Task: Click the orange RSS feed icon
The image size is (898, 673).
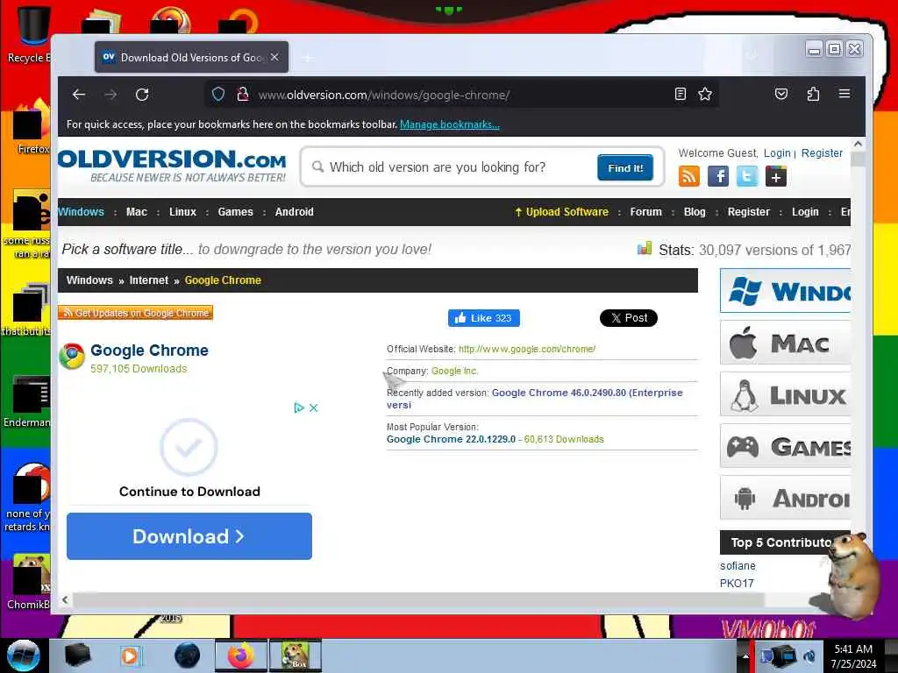Action: tap(689, 176)
